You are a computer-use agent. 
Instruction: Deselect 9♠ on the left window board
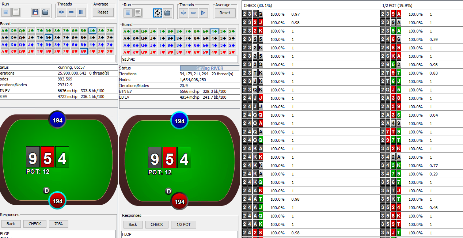(48, 38)
